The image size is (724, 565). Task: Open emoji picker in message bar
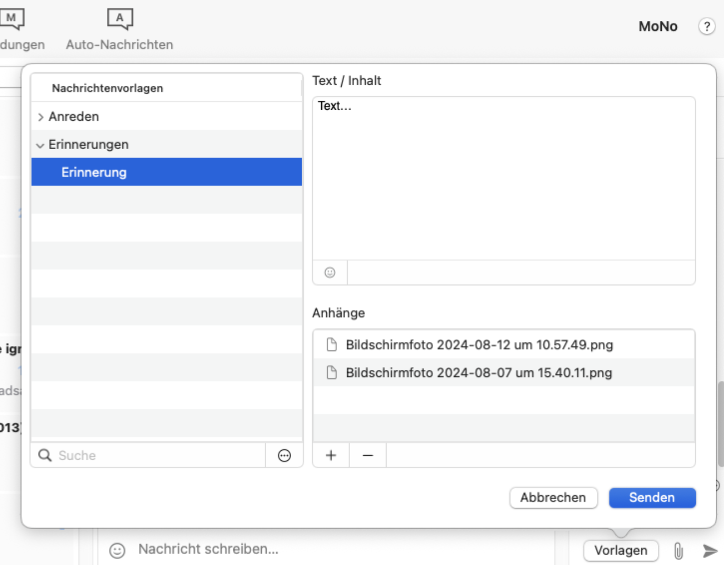(117, 550)
